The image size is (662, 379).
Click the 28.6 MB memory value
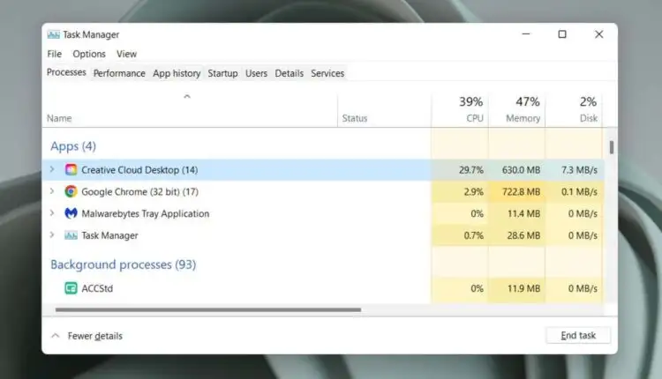pyautogui.click(x=523, y=235)
